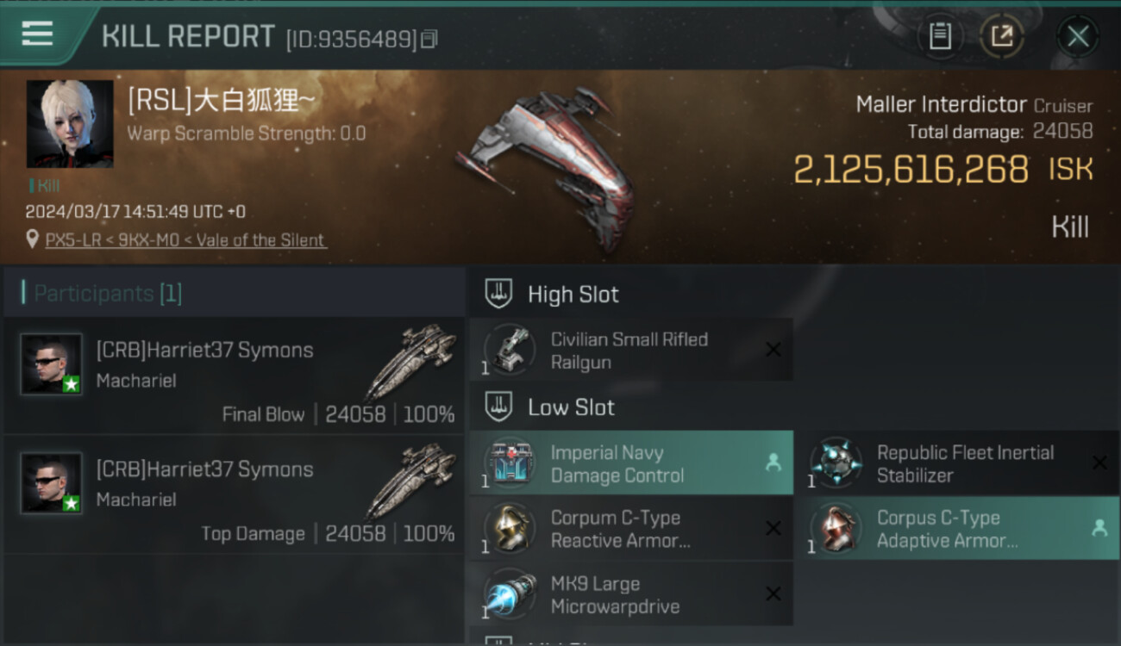
Task: Select Imperial Navy Damage Control module
Action: [631, 463]
